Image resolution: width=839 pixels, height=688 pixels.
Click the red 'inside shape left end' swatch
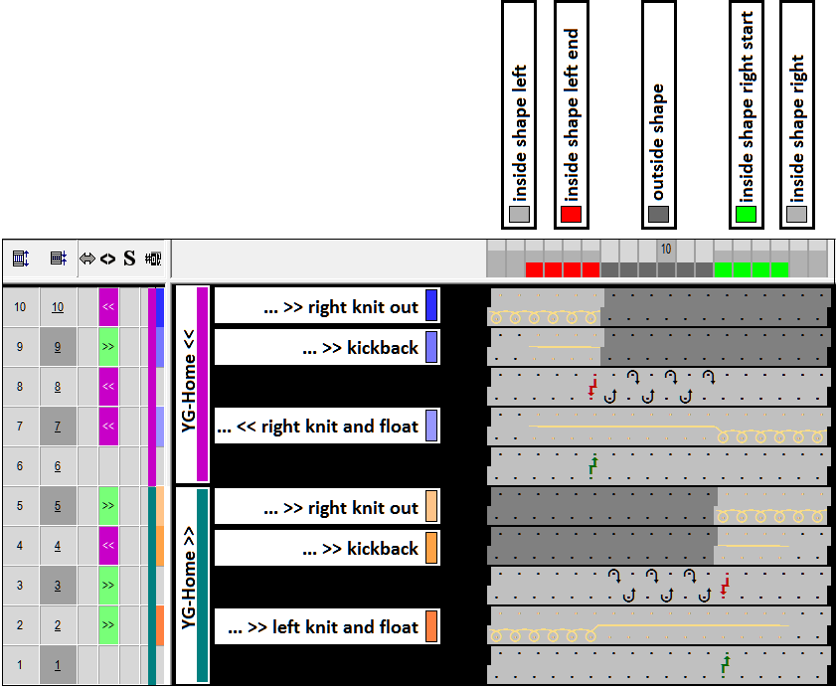tap(571, 214)
